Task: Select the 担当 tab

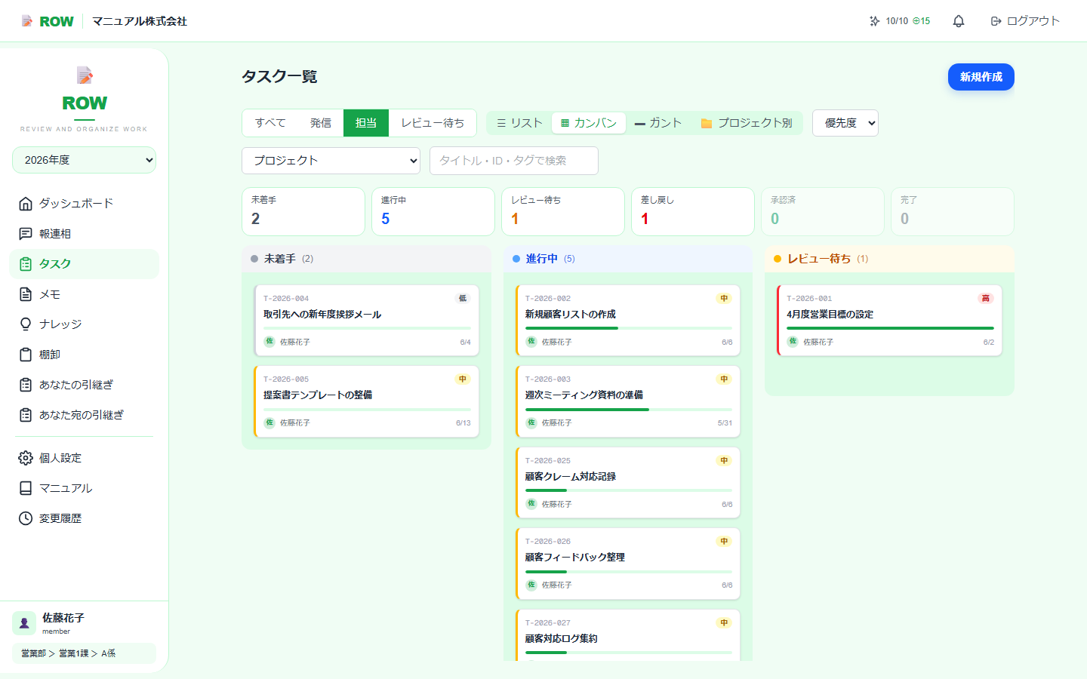Action: 366,123
